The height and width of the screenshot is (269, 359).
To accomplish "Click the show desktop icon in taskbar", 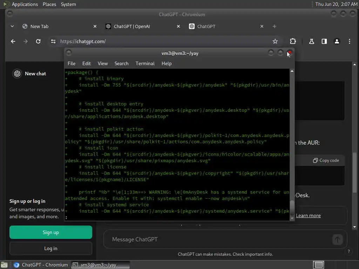I will point(4,265).
